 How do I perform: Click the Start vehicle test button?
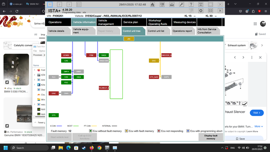point(59,137)
